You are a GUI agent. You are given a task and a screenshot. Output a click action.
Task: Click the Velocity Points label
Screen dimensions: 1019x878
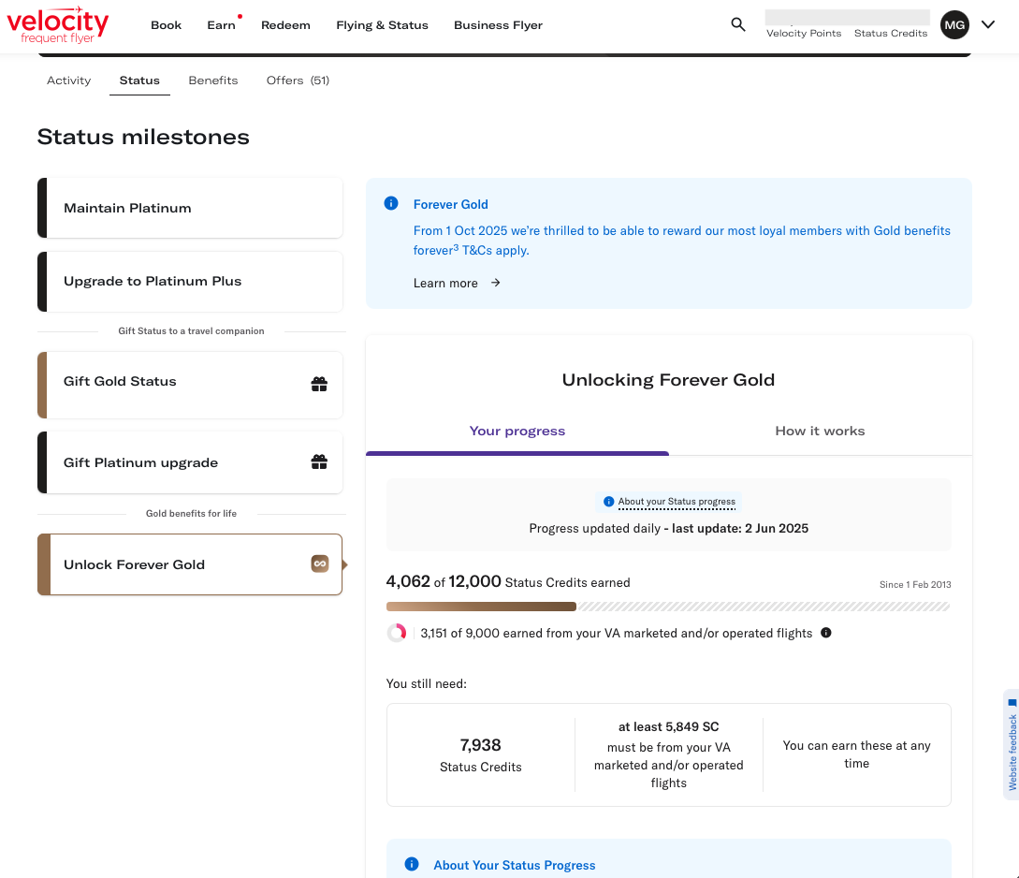pyautogui.click(x=804, y=33)
